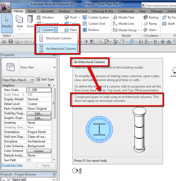Select the Shaft opening tool
This screenshot has width=176, height=181.
pyautogui.click(x=168, y=24)
